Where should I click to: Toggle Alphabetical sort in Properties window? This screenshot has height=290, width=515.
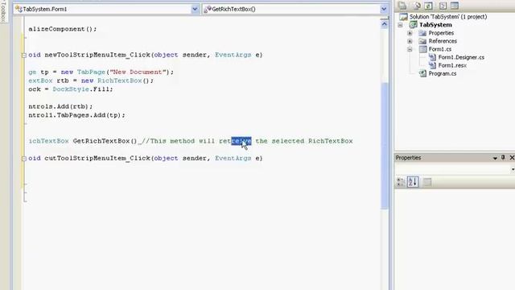[413, 182]
